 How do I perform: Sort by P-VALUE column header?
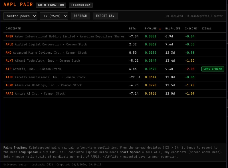[151, 29]
